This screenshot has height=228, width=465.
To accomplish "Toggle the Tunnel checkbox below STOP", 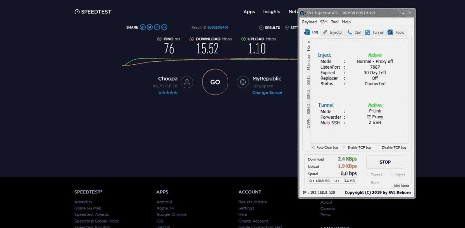I will point(368,175).
